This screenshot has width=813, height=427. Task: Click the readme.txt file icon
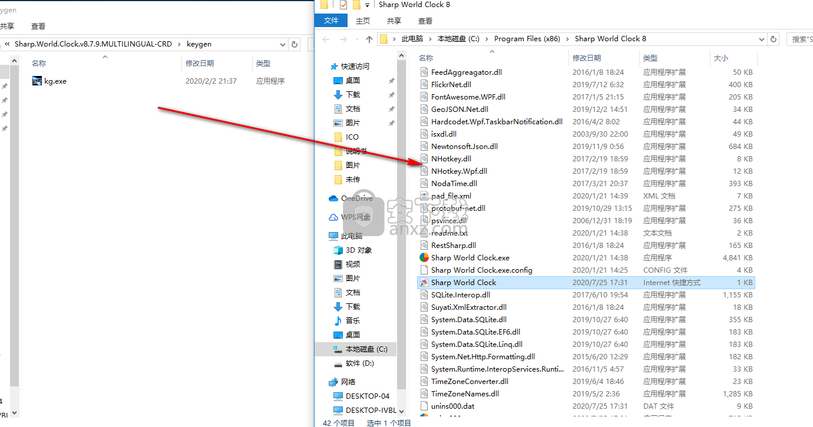click(424, 233)
